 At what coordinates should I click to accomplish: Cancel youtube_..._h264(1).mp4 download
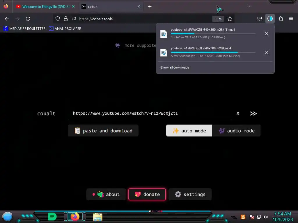tap(267, 34)
